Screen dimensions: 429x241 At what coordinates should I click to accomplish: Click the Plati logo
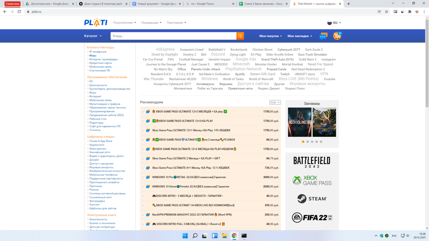[x=95, y=22]
